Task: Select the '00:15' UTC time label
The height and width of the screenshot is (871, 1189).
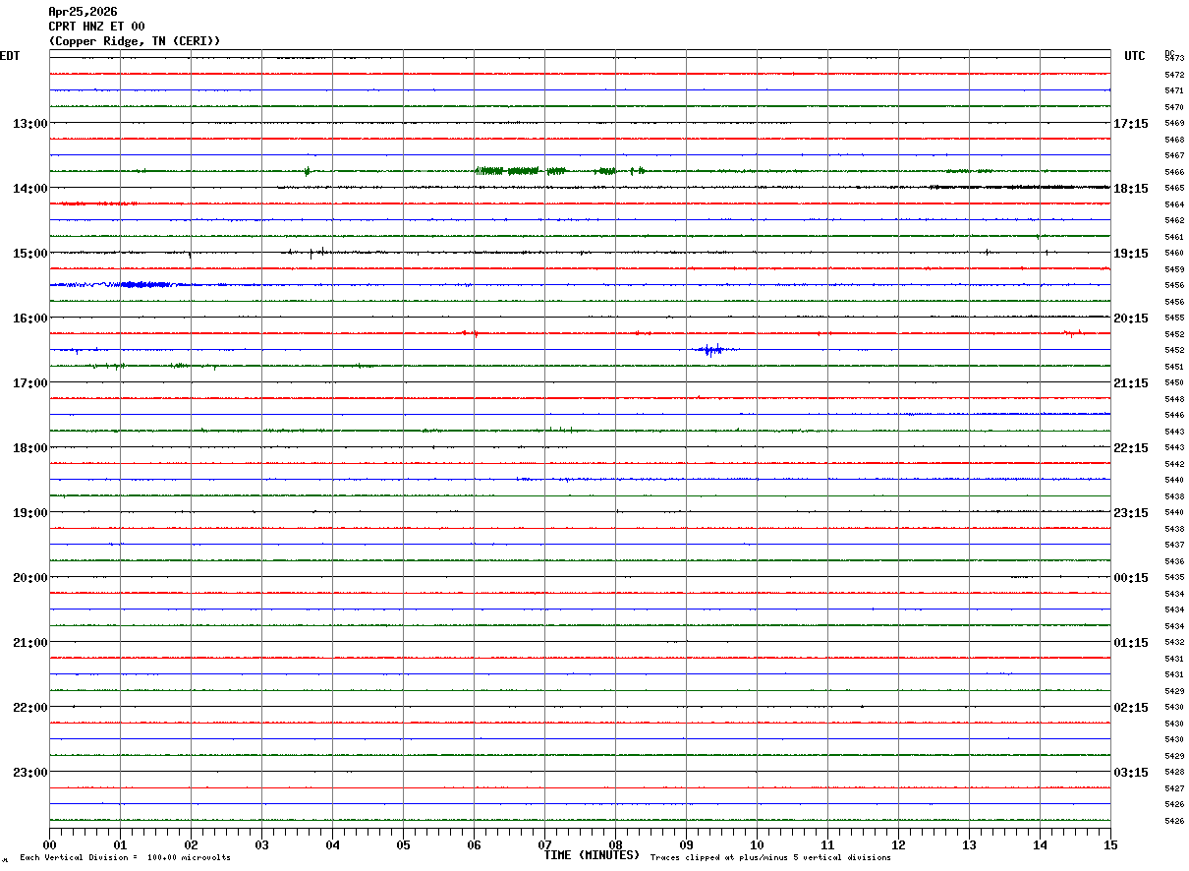Action: 1130,578
